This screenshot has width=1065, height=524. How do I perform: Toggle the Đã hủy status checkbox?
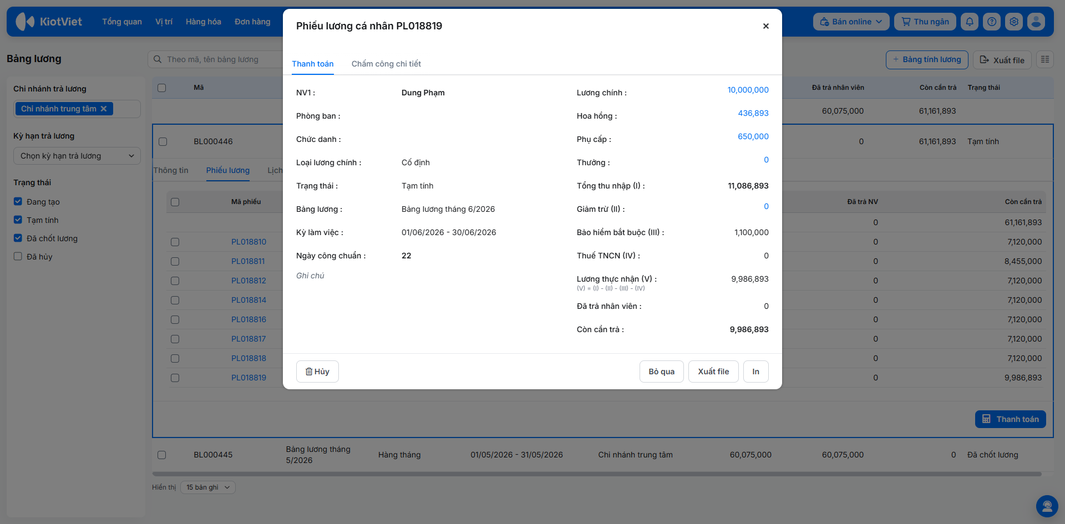[x=18, y=256]
